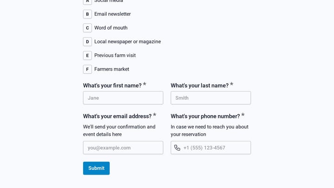Click the What's your email address label
The height and width of the screenshot is (188, 334).
click(117, 116)
